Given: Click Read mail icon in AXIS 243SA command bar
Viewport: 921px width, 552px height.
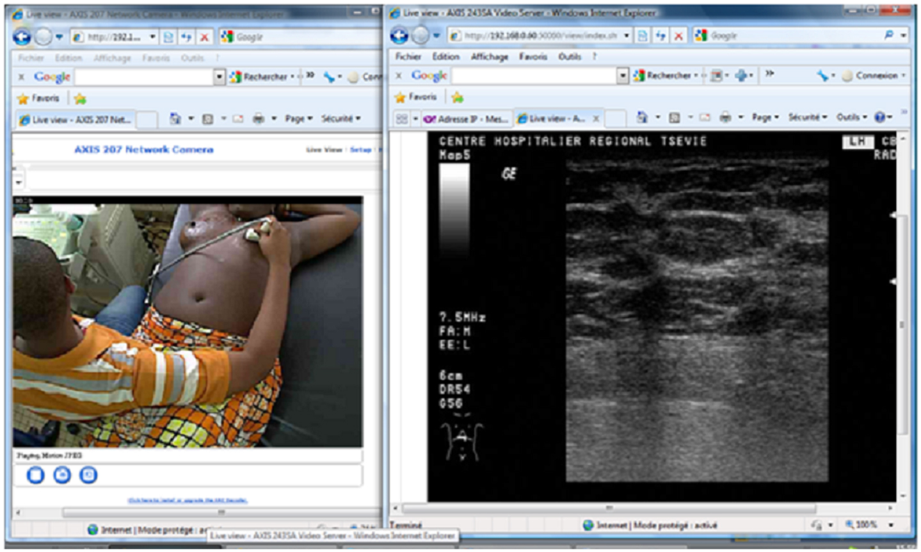Looking at the screenshot, I should [705, 117].
